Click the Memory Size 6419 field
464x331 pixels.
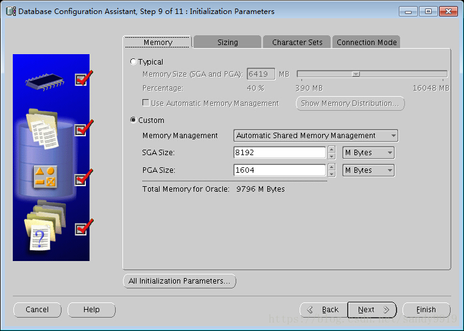pos(261,74)
